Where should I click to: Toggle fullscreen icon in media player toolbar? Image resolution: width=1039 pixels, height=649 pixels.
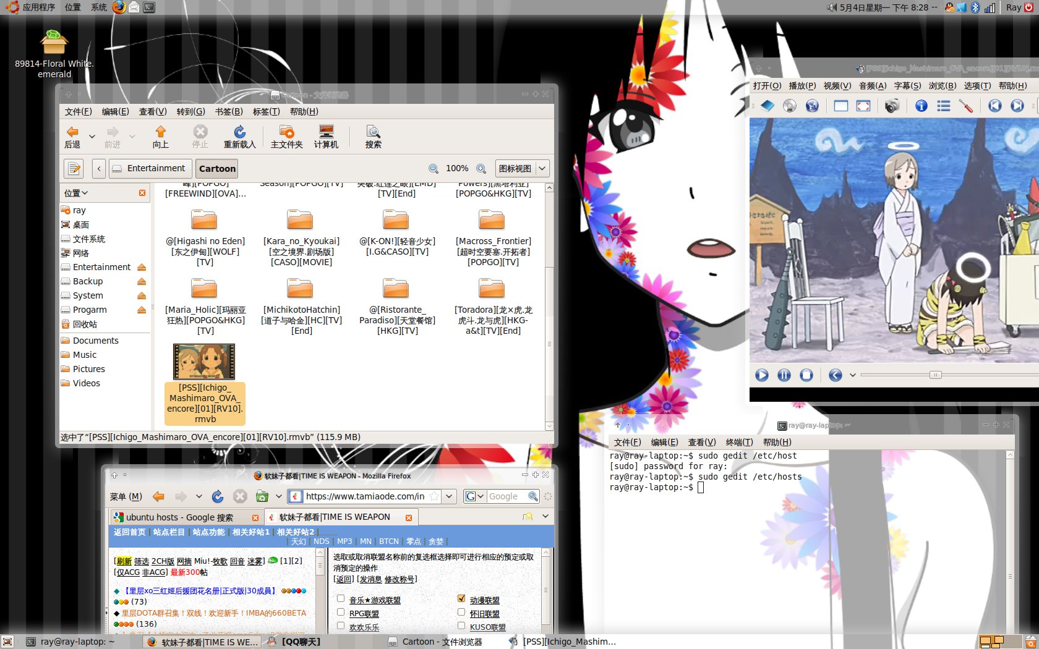point(863,106)
